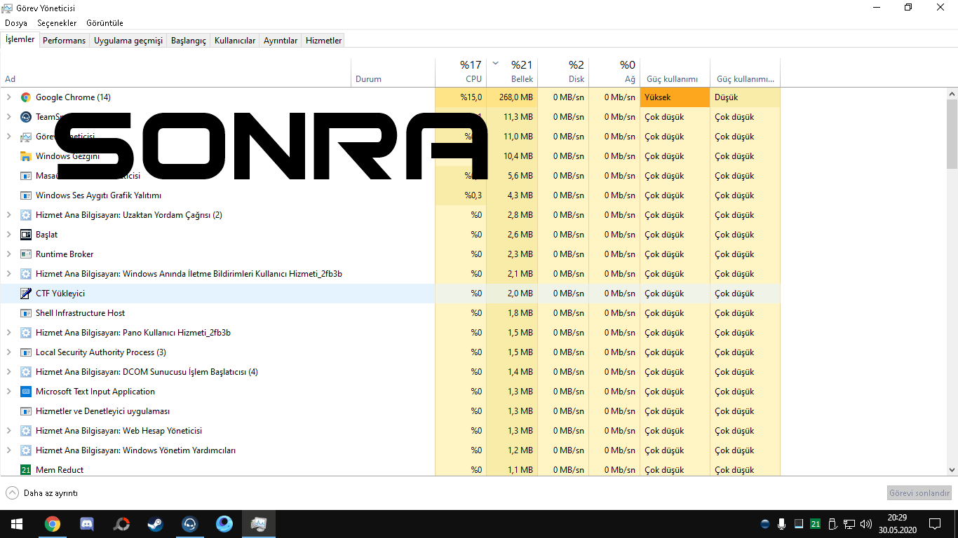The height and width of the screenshot is (538, 958).
Task: Click gear icon of Pano Kullanıcı Hizmeti
Action: 26,333
